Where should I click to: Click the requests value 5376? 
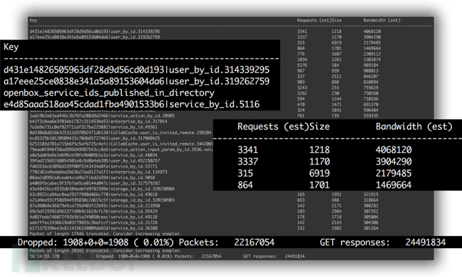click(x=302, y=65)
